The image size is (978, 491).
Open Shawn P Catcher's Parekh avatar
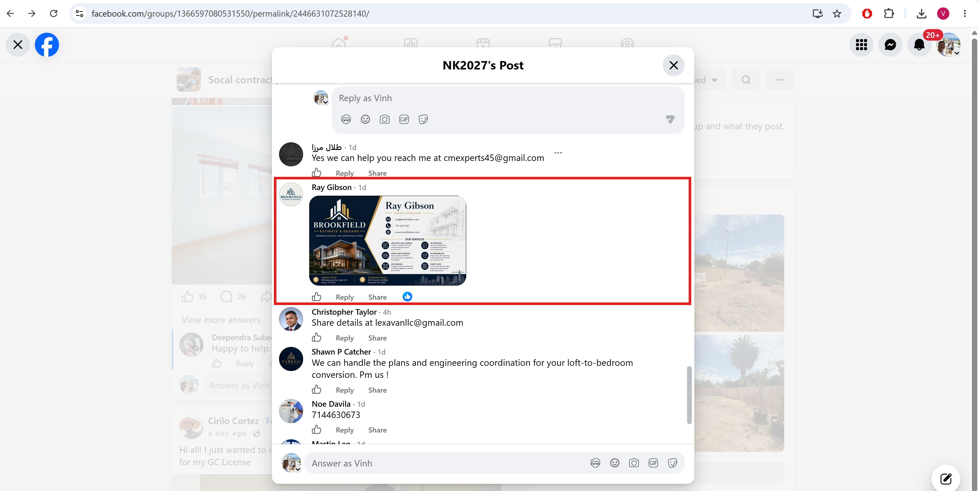coord(291,359)
